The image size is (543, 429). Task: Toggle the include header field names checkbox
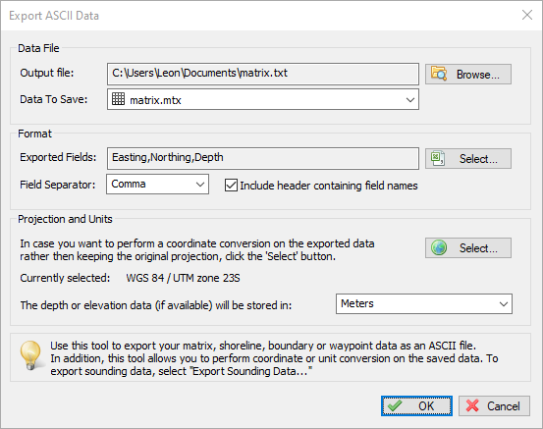click(x=231, y=185)
